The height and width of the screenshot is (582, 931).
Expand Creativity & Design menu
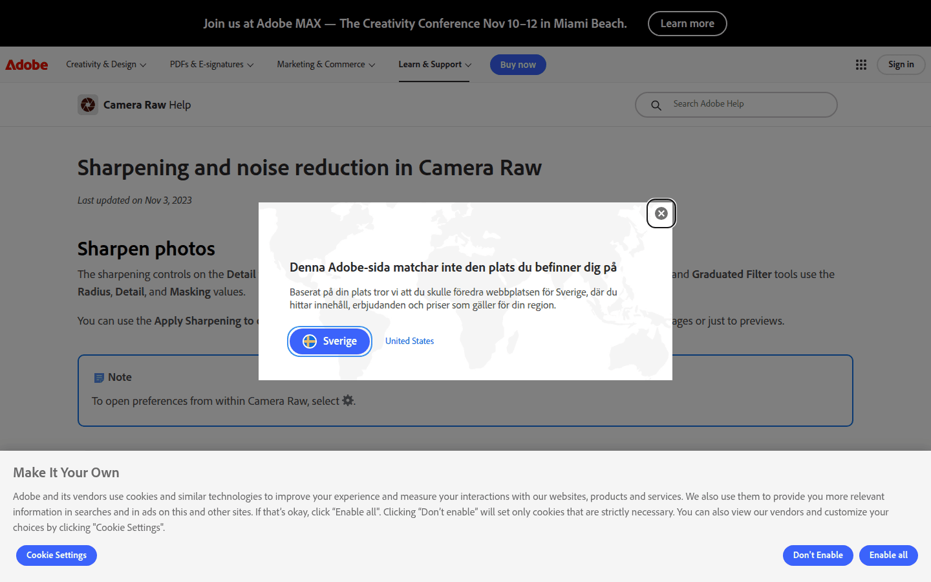(106, 65)
